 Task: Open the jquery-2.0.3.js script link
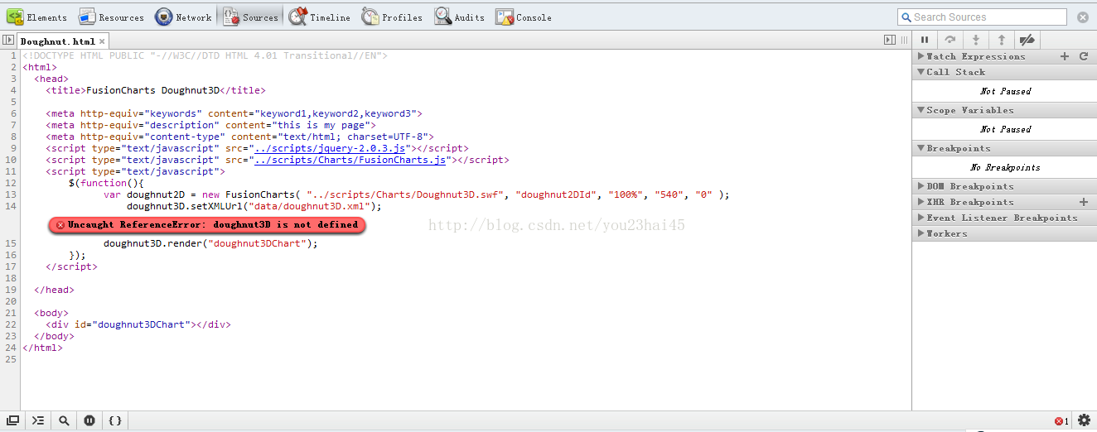coord(331,148)
